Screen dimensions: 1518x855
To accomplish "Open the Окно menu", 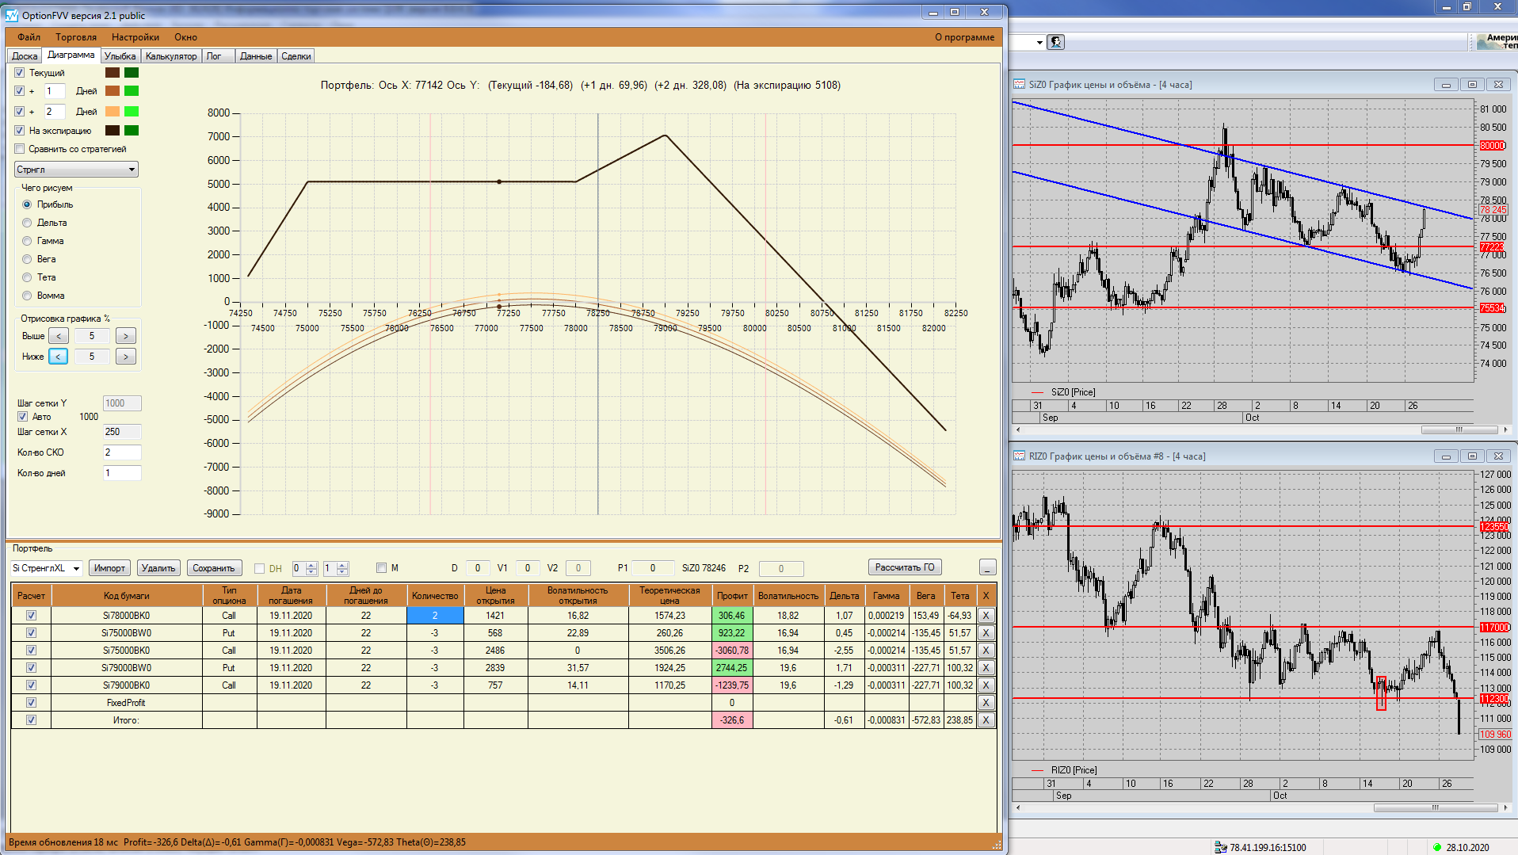I will [186, 37].
